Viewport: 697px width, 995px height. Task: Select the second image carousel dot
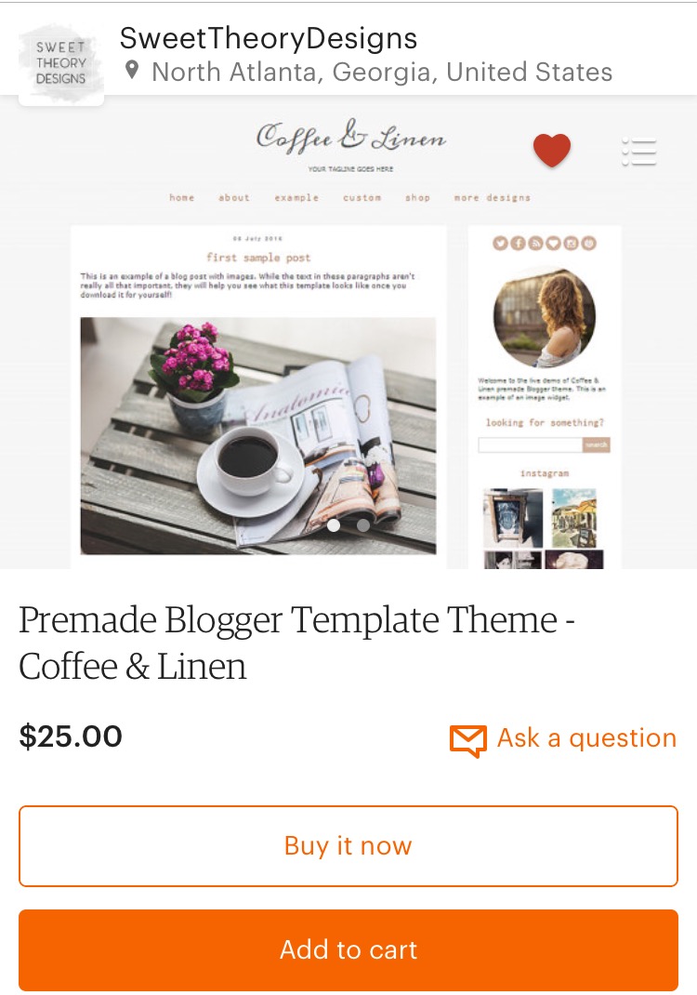click(363, 525)
